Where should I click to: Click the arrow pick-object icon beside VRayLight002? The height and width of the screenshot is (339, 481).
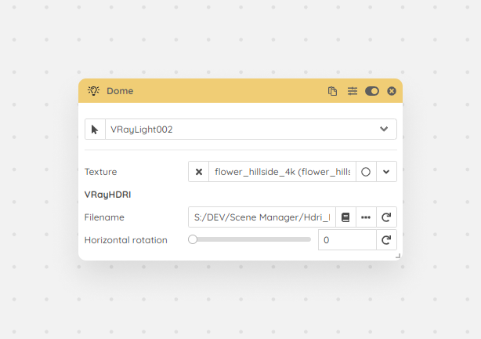[95, 129]
